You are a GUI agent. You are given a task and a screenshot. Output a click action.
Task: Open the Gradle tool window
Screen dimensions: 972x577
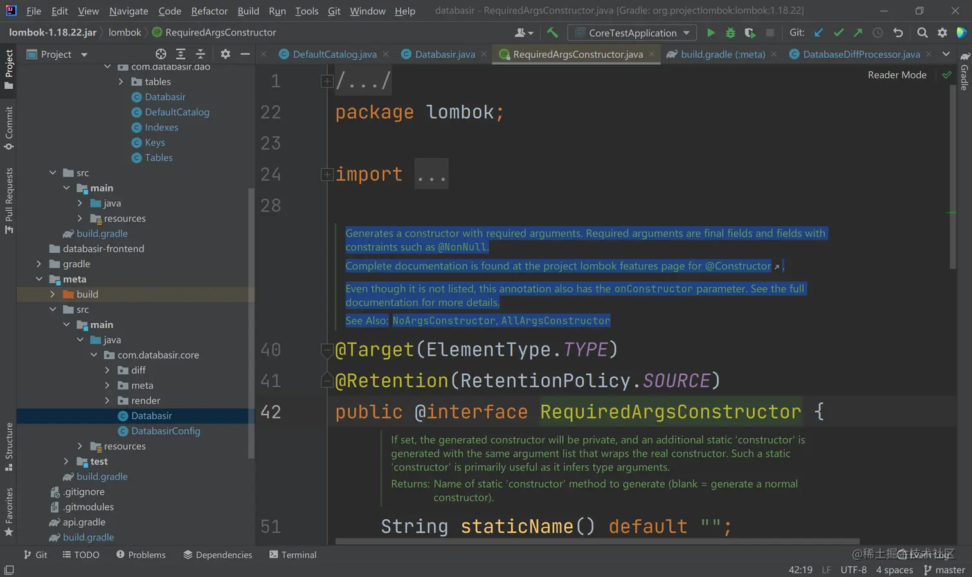[964, 71]
